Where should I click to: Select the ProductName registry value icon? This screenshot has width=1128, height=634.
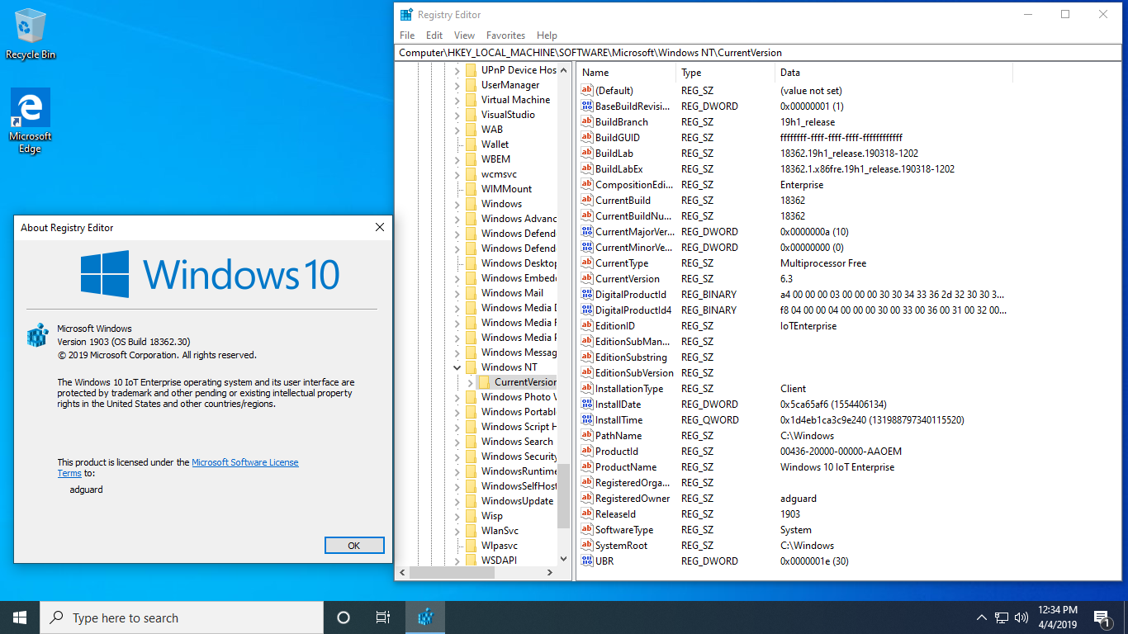587,467
